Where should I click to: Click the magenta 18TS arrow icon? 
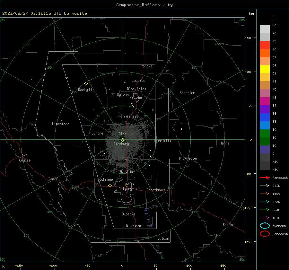265,218
